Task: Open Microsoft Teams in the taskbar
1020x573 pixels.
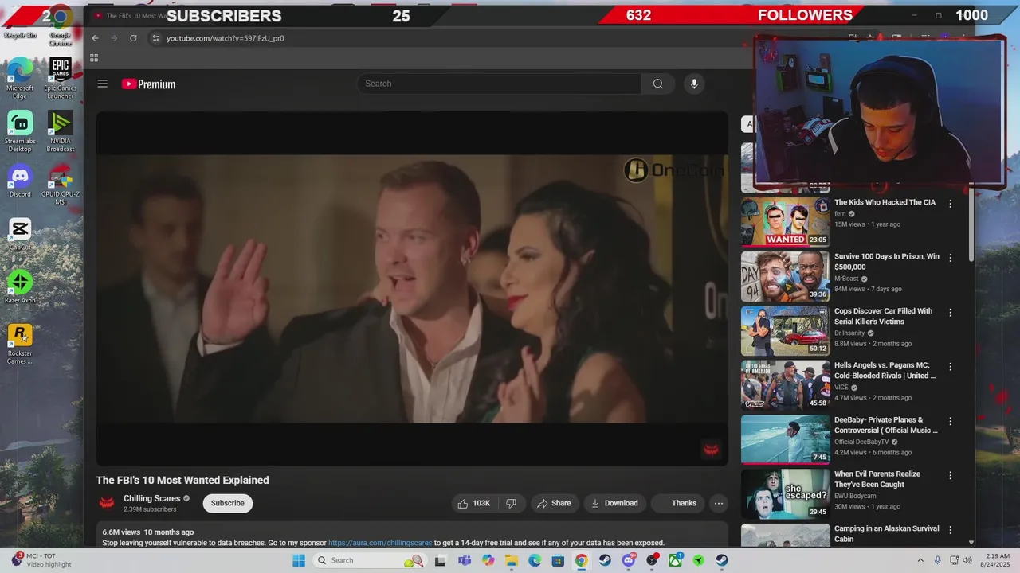Action: coord(465,560)
